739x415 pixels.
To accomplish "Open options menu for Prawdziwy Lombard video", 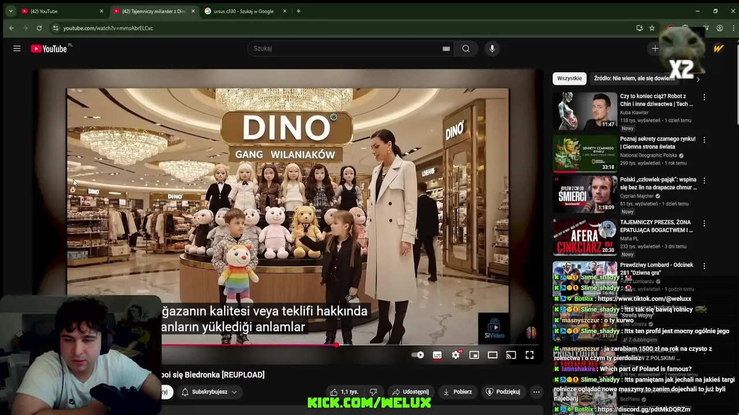I will click(x=704, y=266).
